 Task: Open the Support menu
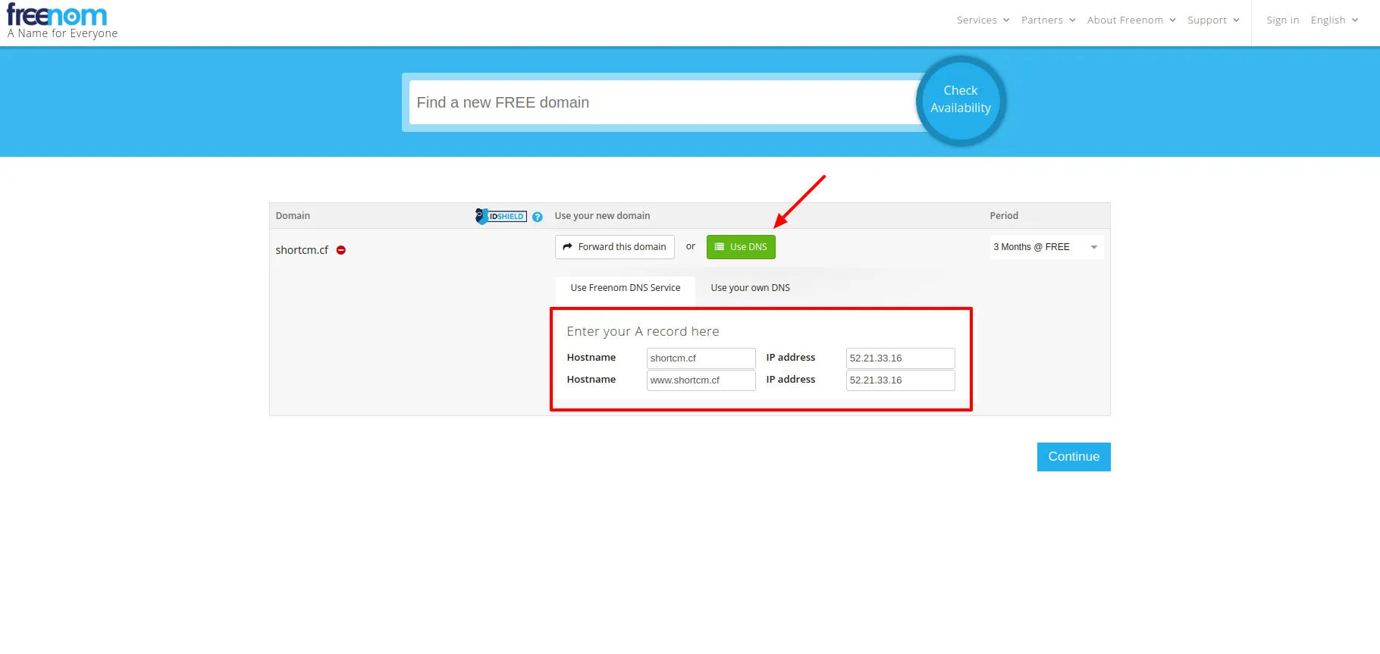click(x=1213, y=20)
